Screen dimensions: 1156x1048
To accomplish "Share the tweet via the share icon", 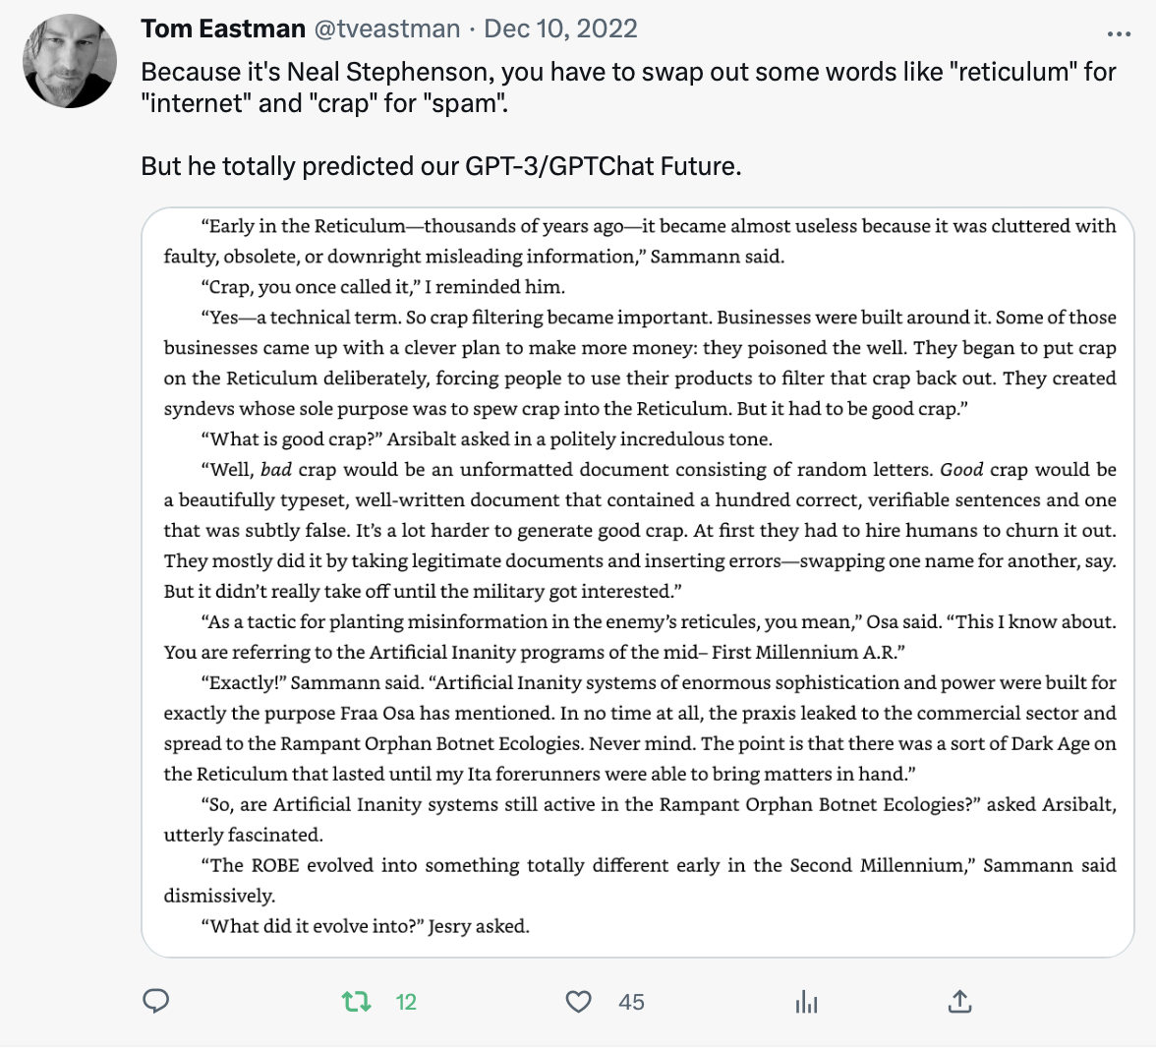I will (x=959, y=1001).
